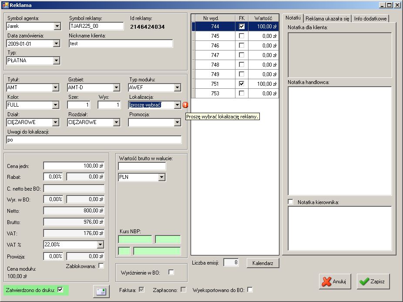This screenshot has width=403, height=302.
Task: Select row 751 in the issue table
Action: pos(215,84)
